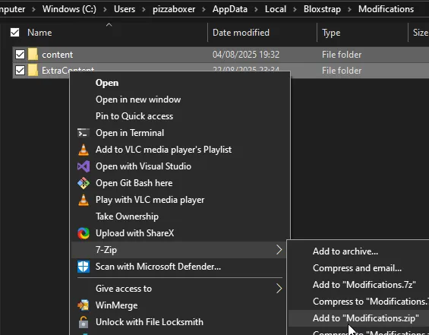Screen dimensions: 429x335
Task: Sort by the Name column header
Action: (39, 33)
